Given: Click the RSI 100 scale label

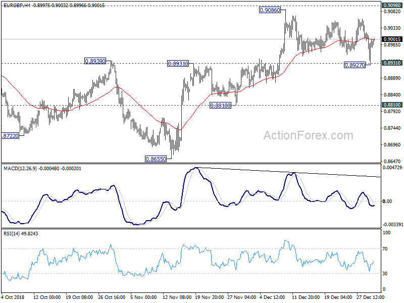Looking at the screenshot, I should click(387, 233).
